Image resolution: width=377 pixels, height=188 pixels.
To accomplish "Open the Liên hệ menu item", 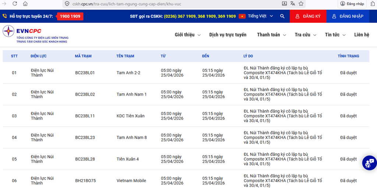I will [x=361, y=35].
